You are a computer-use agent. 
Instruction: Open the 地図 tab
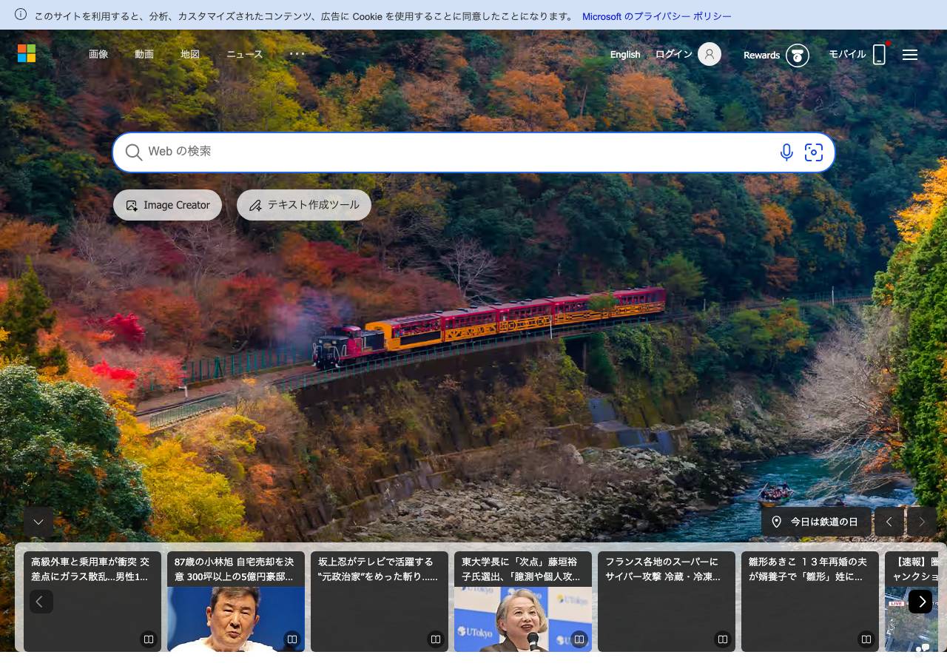click(x=190, y=54)
